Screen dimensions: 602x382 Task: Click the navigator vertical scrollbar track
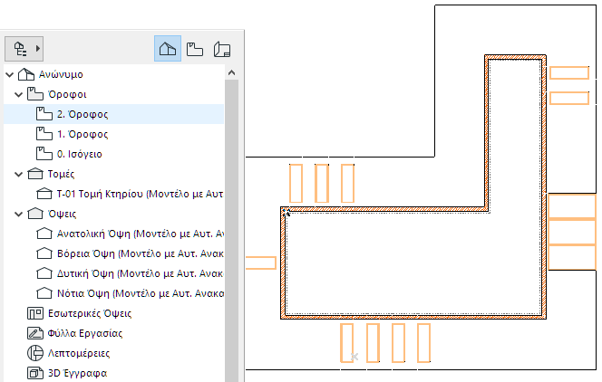[231, 230]
